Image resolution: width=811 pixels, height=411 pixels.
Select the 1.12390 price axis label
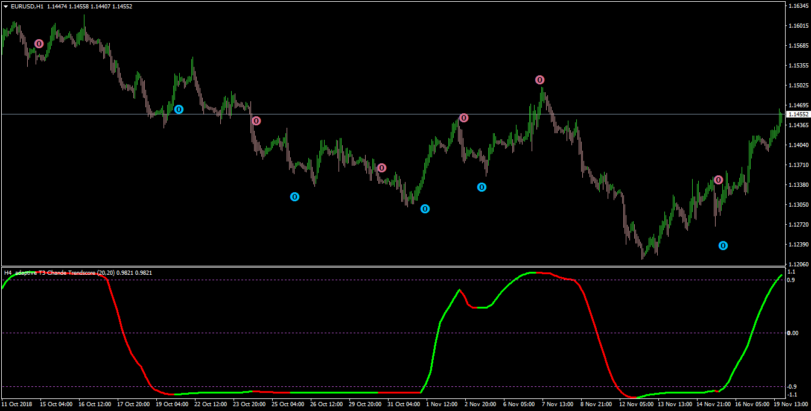pos(798,245)
